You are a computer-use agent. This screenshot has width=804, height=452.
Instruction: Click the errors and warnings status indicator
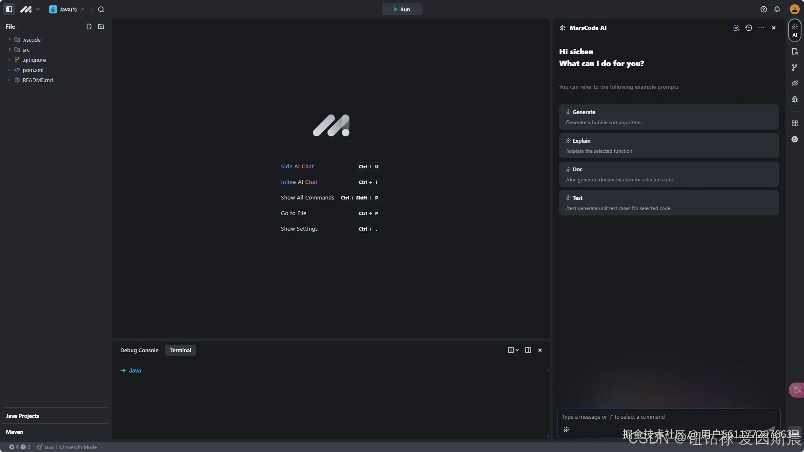[20, 447]
